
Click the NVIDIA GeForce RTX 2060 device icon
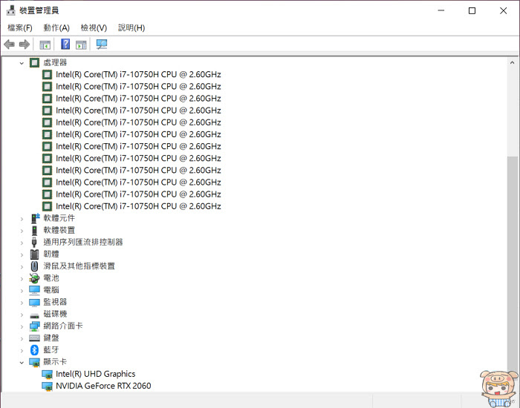click(47, 386)
